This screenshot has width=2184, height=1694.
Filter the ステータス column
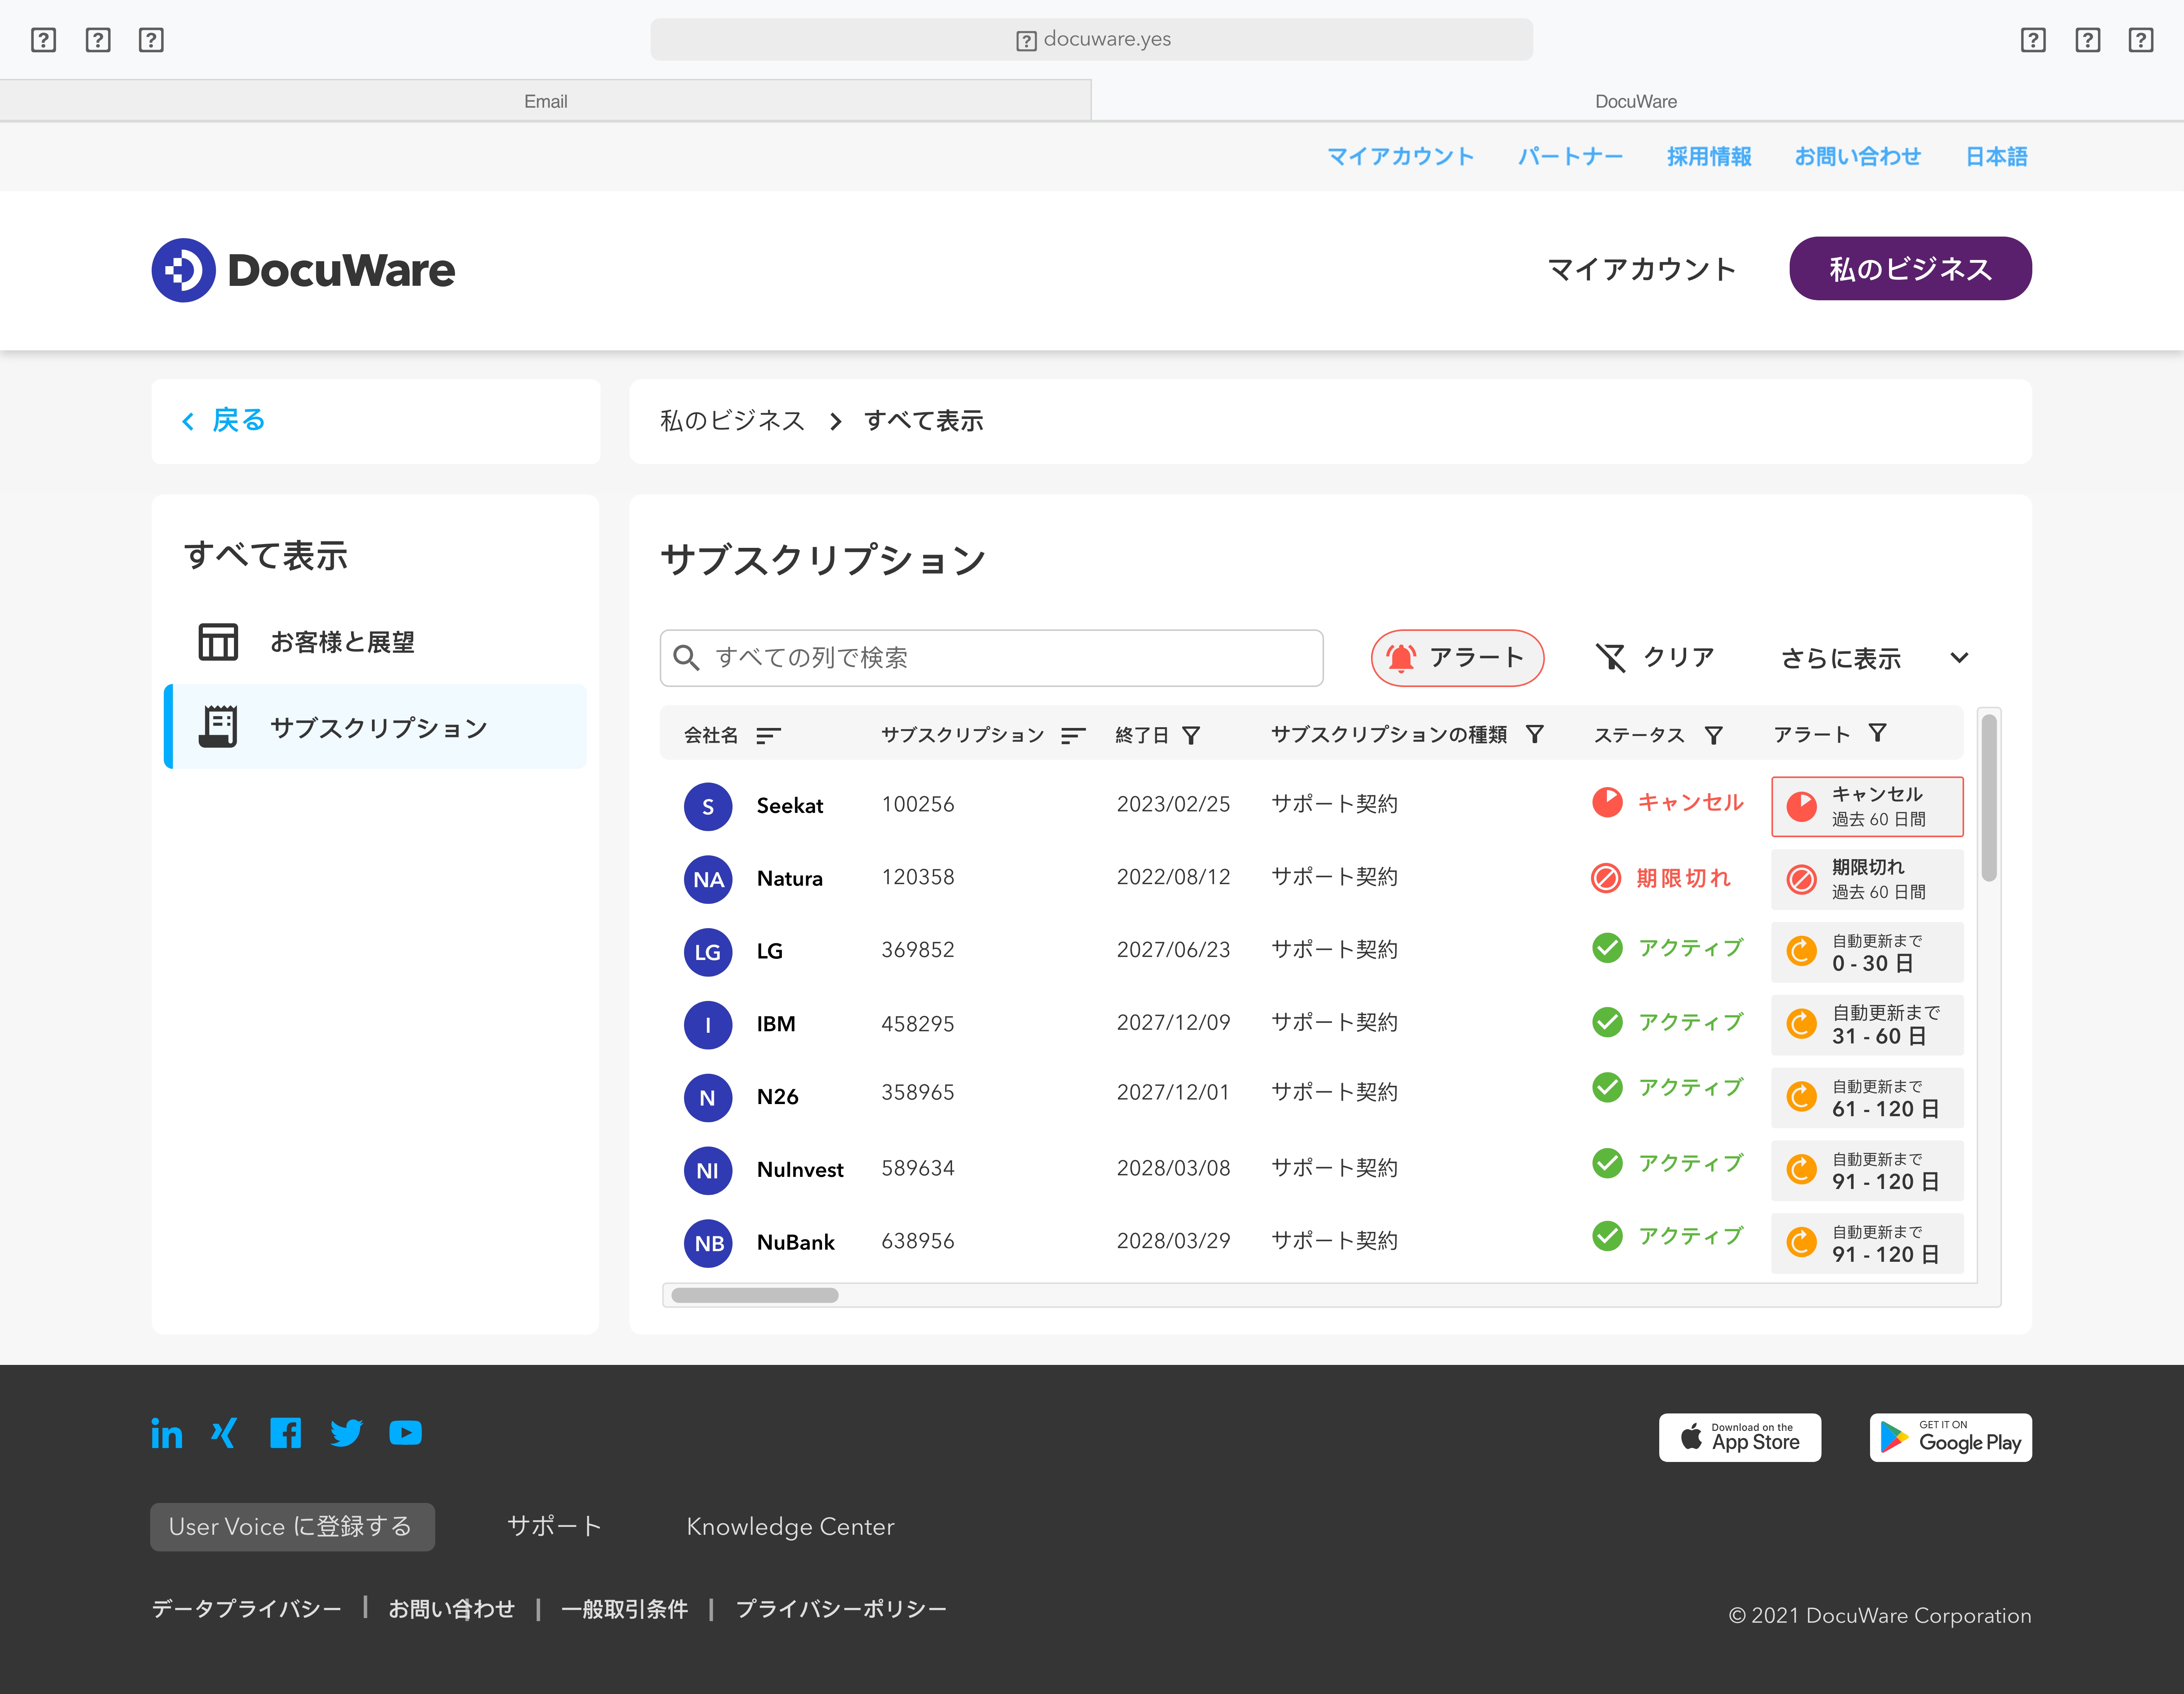[x=1713, y=735]
